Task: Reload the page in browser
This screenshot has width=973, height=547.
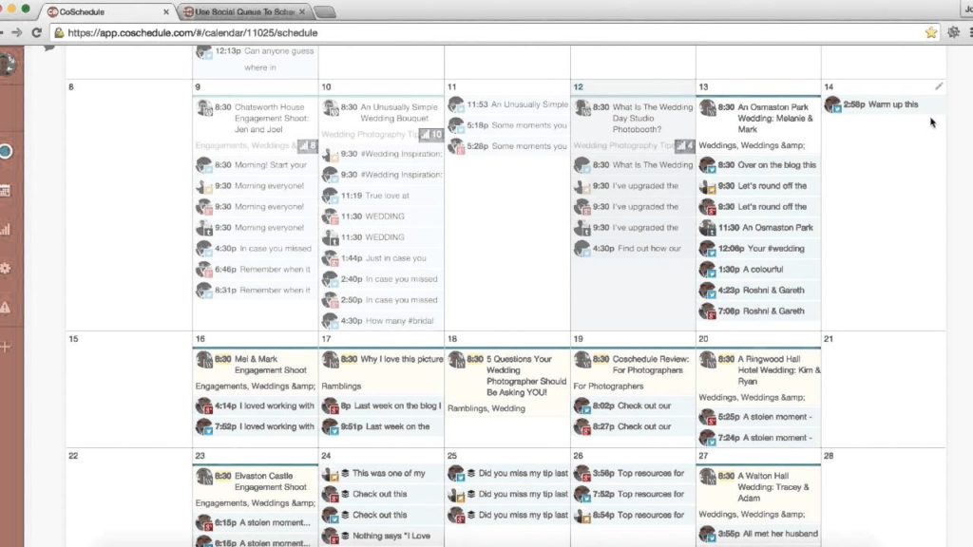Action: 37,33
